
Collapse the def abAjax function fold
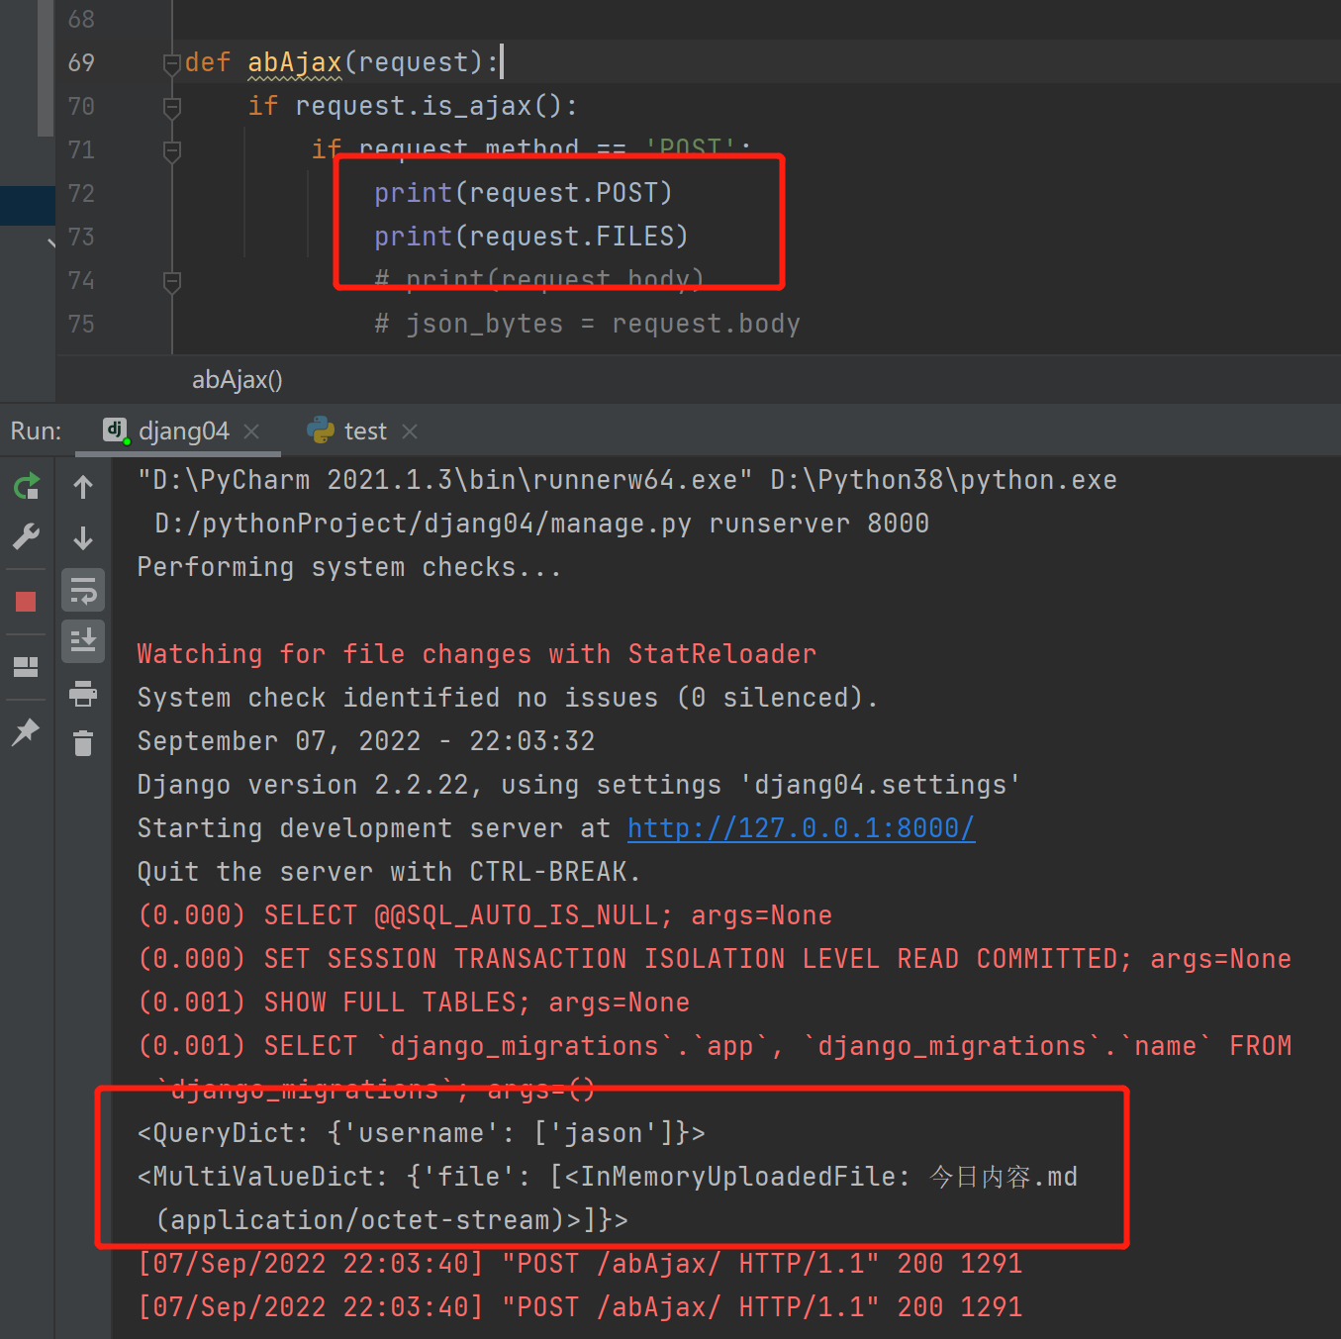[x=172, y=63]
